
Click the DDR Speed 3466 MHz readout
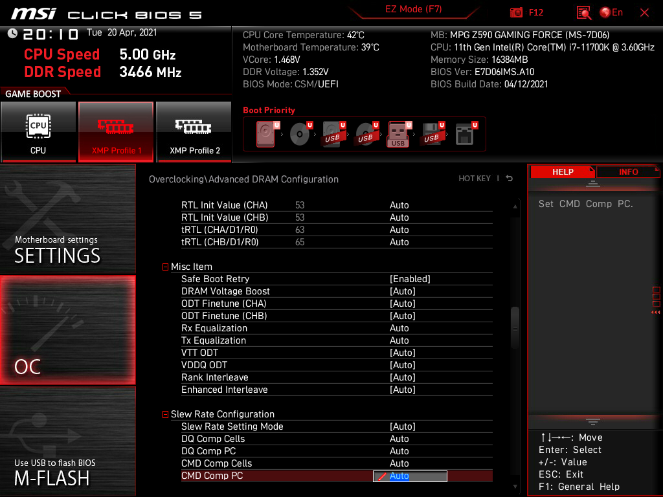tap(103, 72)
